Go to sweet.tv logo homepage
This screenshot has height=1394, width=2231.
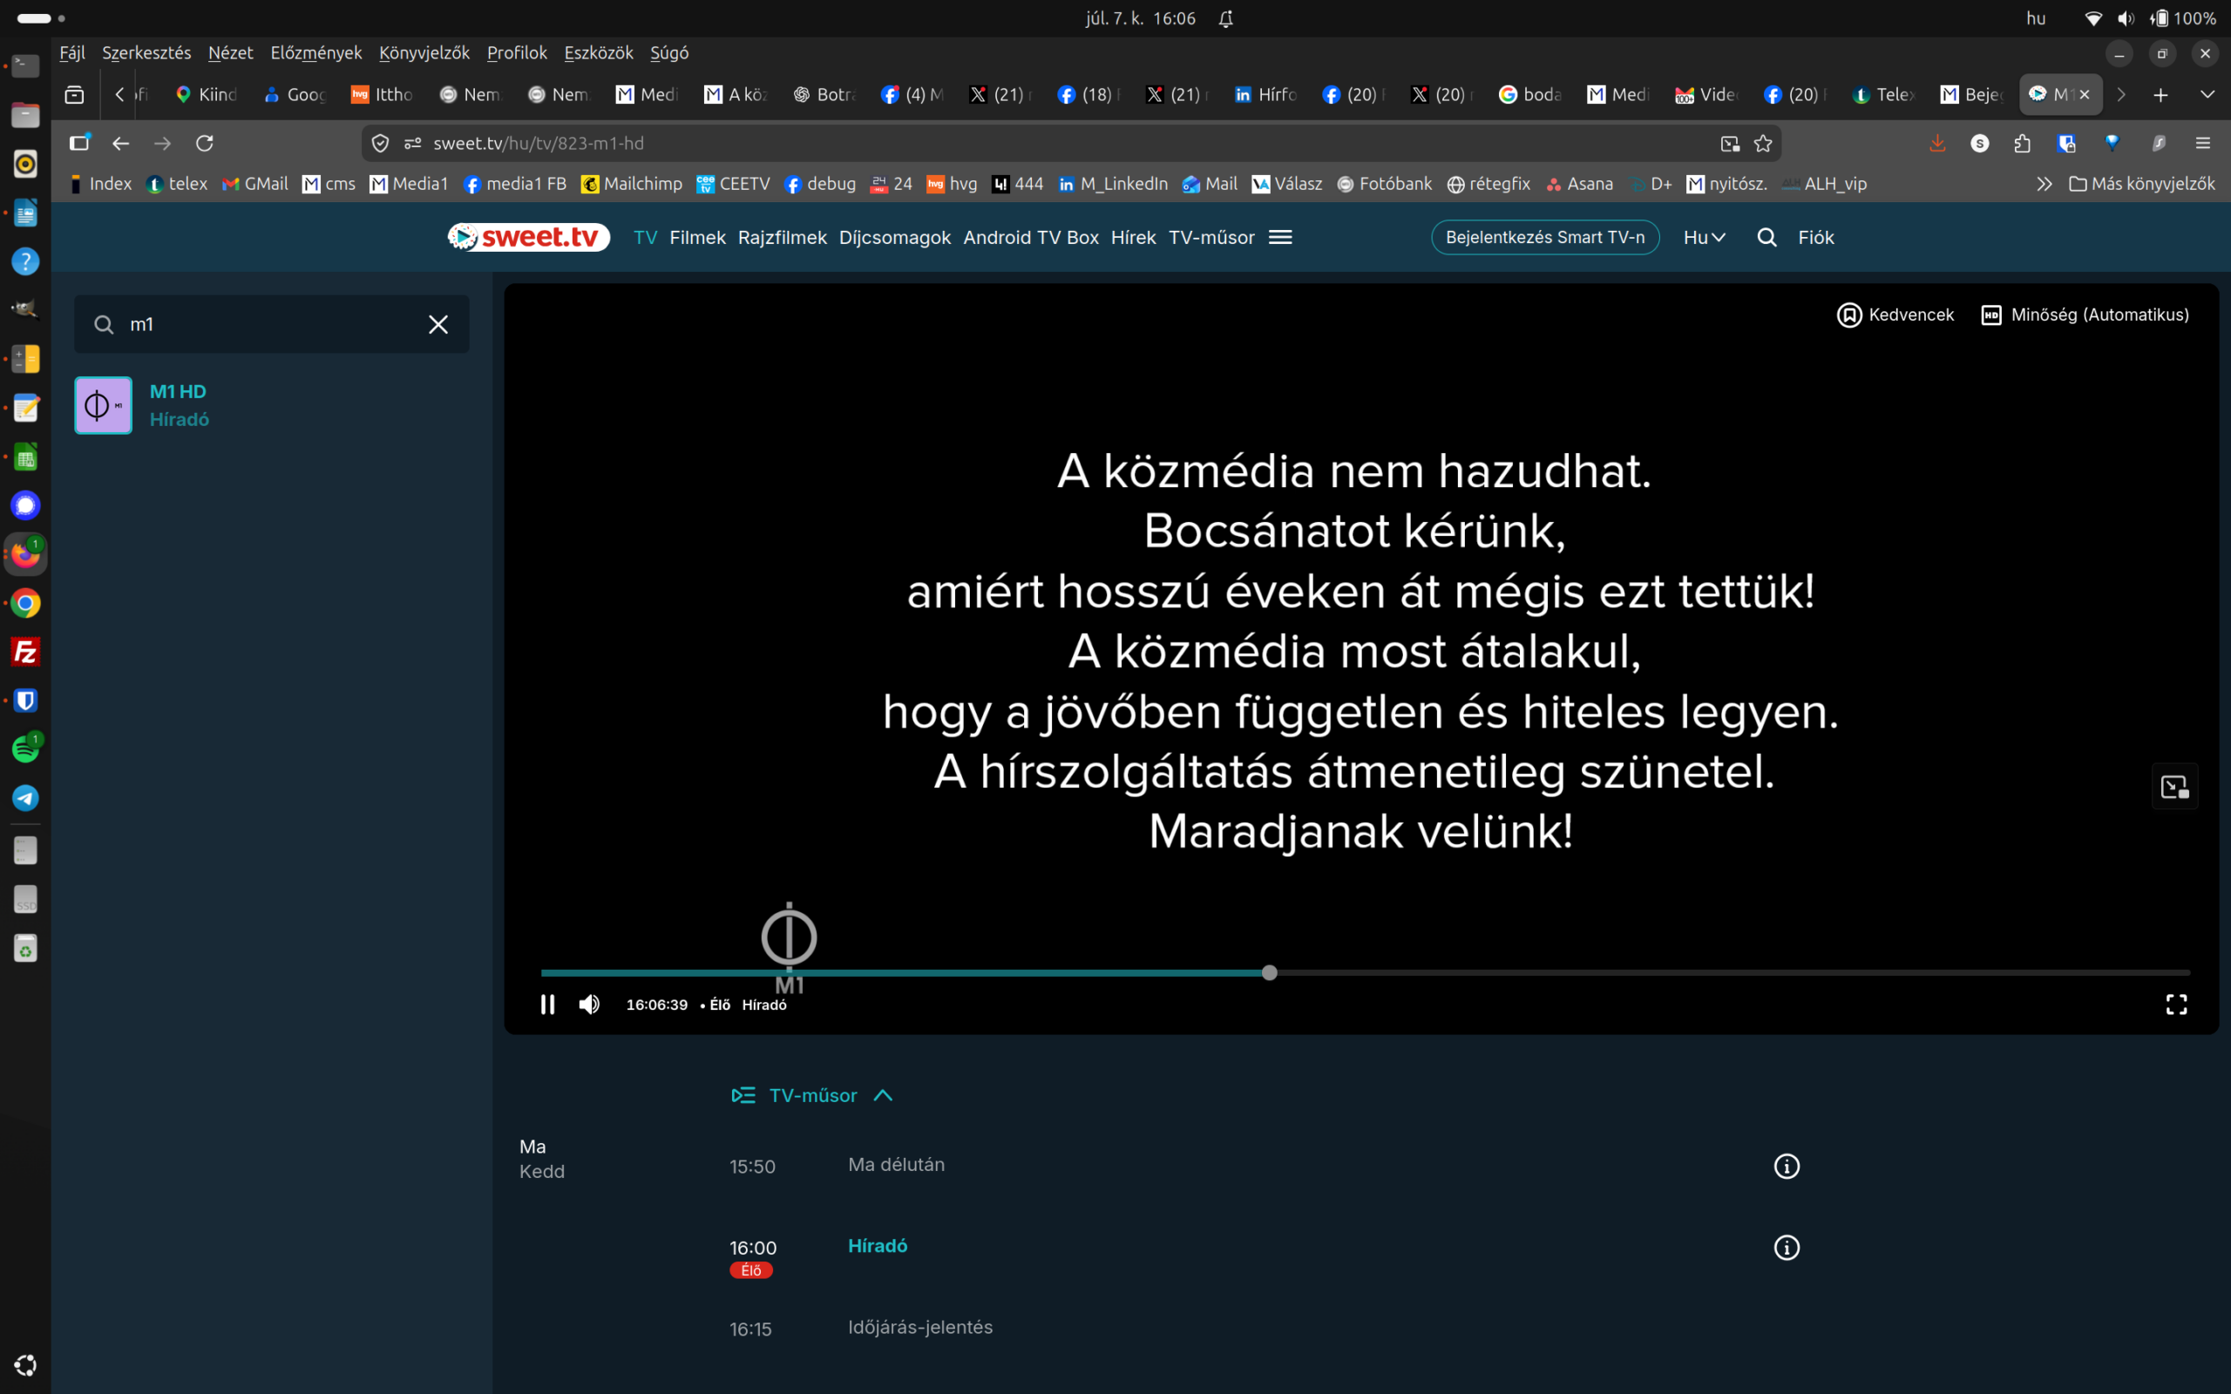point(528,237)
